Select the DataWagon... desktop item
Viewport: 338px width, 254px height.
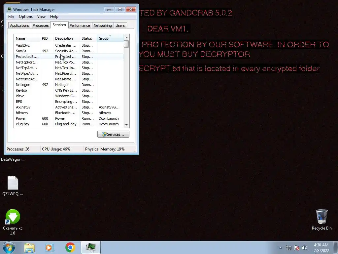(x=13, y=159)
